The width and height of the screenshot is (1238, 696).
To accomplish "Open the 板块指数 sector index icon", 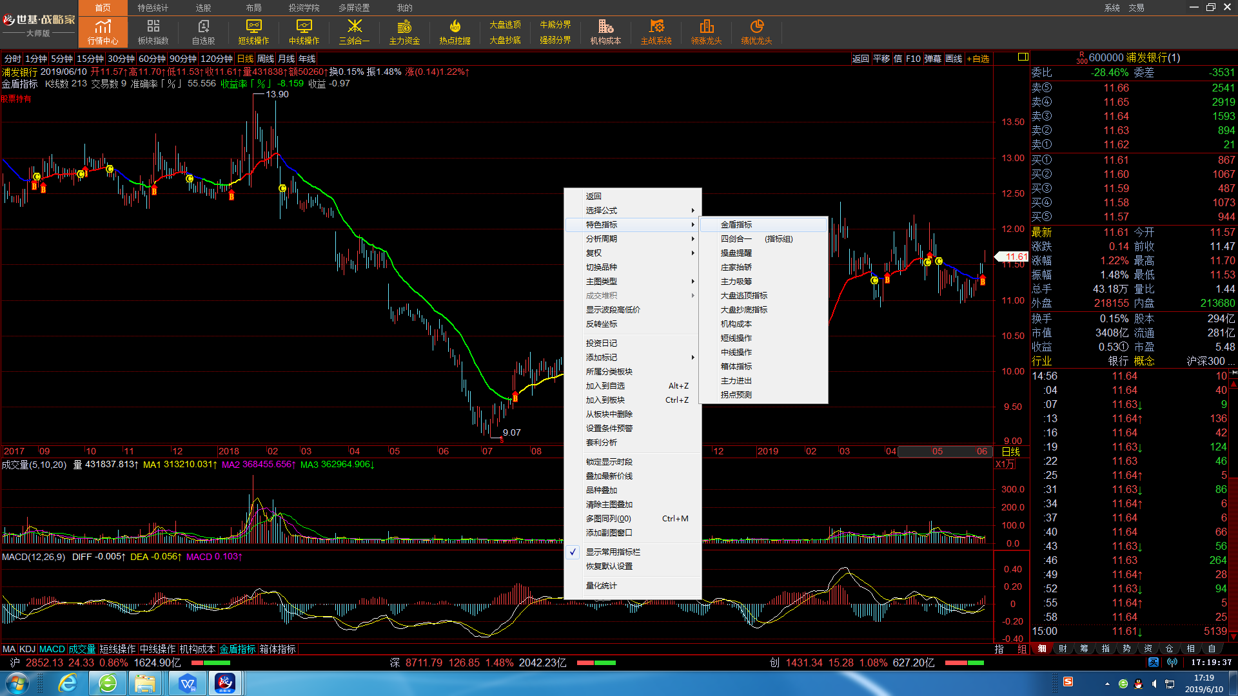I will point(153,32).
